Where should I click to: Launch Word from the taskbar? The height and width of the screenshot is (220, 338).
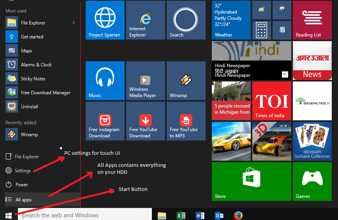(200, 215)
